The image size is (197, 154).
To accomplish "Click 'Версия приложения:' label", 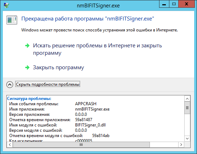I will point(30,114).
